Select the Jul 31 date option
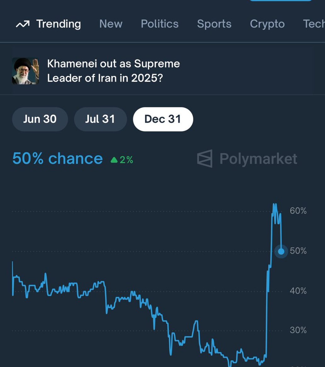This screenshot has height=367, width=325. click(100, 119)
